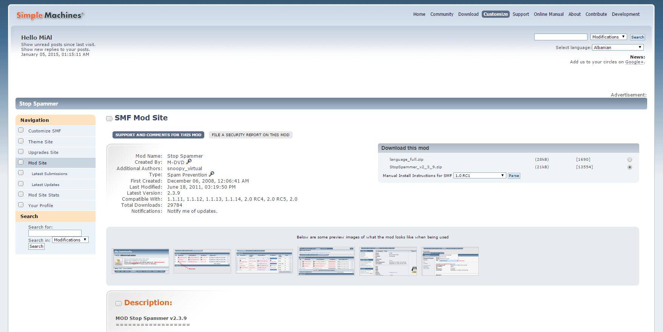Click the Parse button
Viewport: 663px width, 332px height.
pyautogui.click(x=514, y=175)
